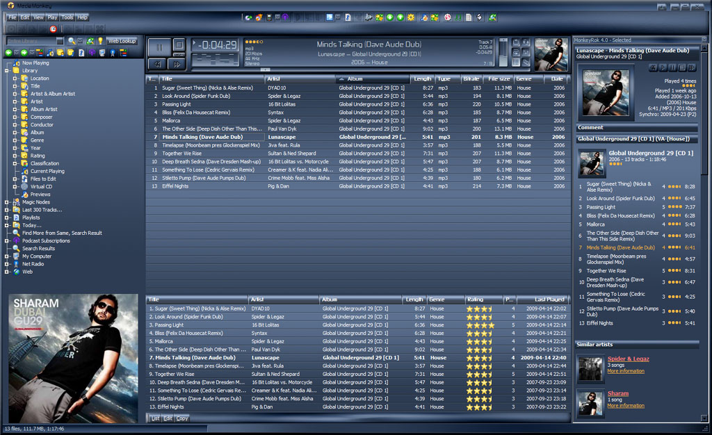Viewport: 712px width, 435px height.
Task: Click the computer monitor icon in the navigation toolbar
Action: 102,53
